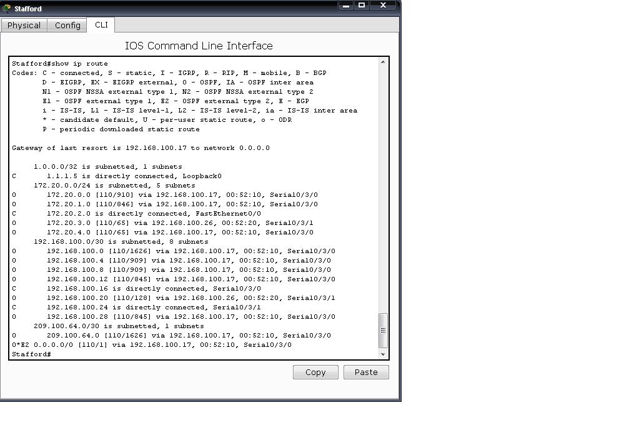619x440 pixels.
Task: Click the Stafford window app icon
Action: pos(7,8)
